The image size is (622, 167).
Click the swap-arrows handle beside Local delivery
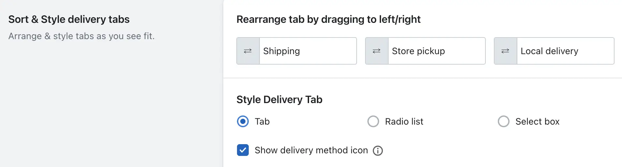[506, 51]
